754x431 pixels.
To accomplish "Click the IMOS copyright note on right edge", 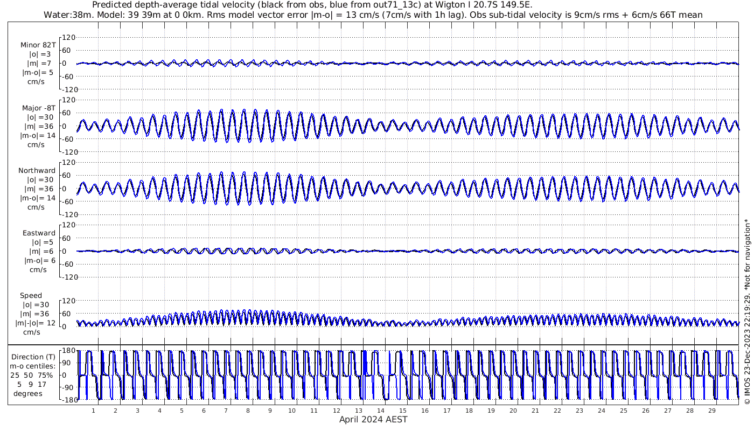I will pos(747,311).
